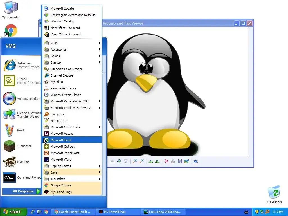Click the Start button
The width and height of the screenshot is (288, 216).
pos(13,212)
